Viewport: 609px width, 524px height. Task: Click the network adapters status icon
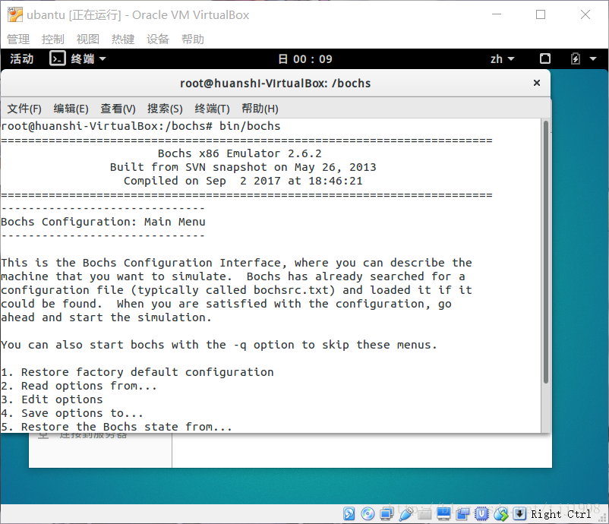387,513
